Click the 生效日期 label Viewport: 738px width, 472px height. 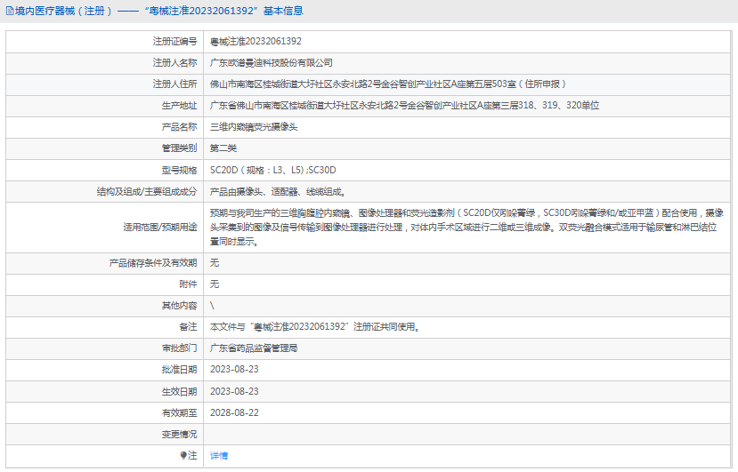(179, 392)
